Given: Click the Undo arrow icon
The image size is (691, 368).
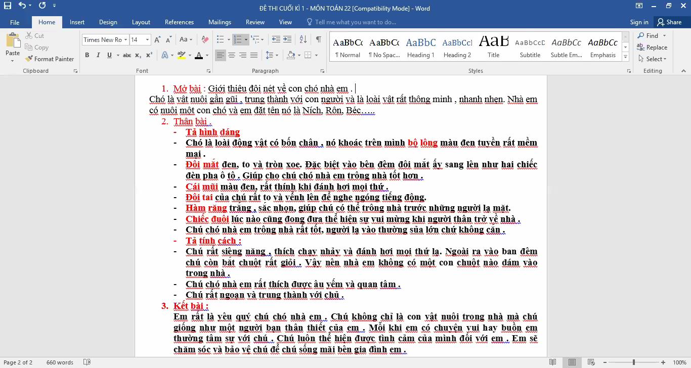Looking at the screenshot, I should tap(22, 6).
